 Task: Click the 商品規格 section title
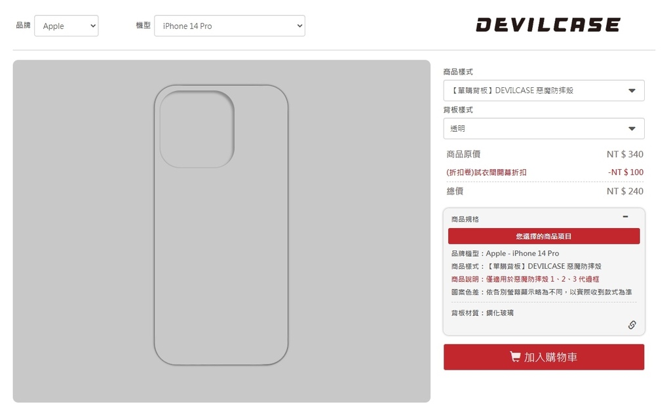coord(465,219)
